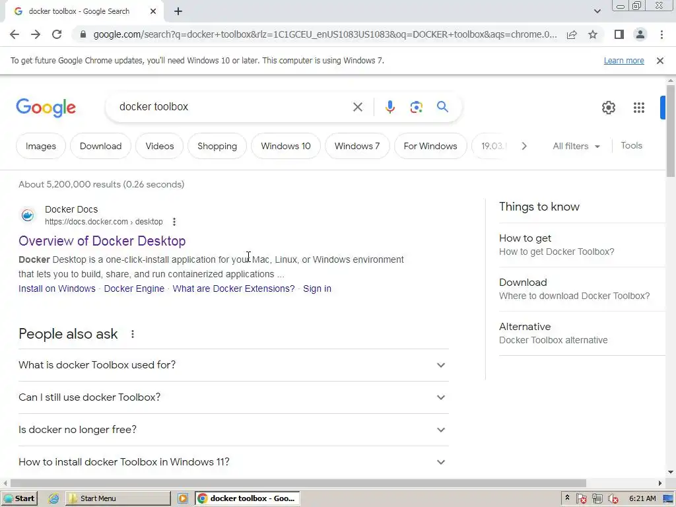Image resolution: width=676 pixels, height=507 pixels.
Task: Go forward using the browser forward arrow
Action: coord(36,34)
